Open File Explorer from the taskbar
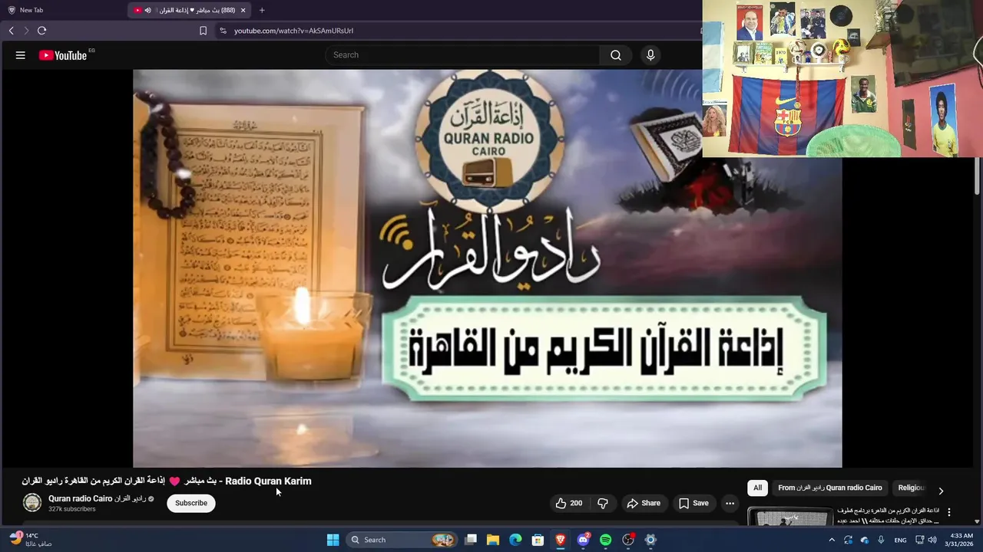The image size is (983, 552). pyautogui.click(x=493, y=540)
